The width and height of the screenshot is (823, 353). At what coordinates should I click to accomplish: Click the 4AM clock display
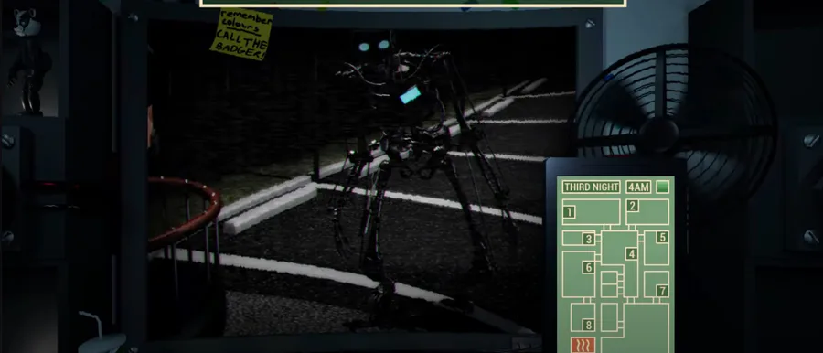[638, 187]
